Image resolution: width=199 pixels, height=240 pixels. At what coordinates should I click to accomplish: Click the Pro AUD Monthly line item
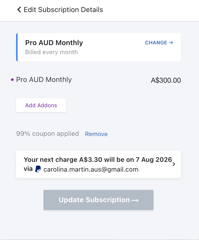pos(44,80)
